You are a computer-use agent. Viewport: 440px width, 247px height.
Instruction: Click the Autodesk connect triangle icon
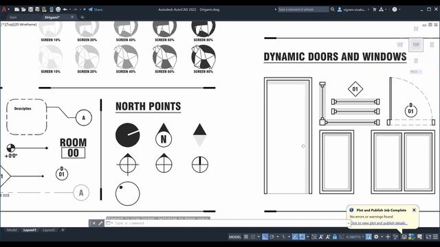(381, 9)
